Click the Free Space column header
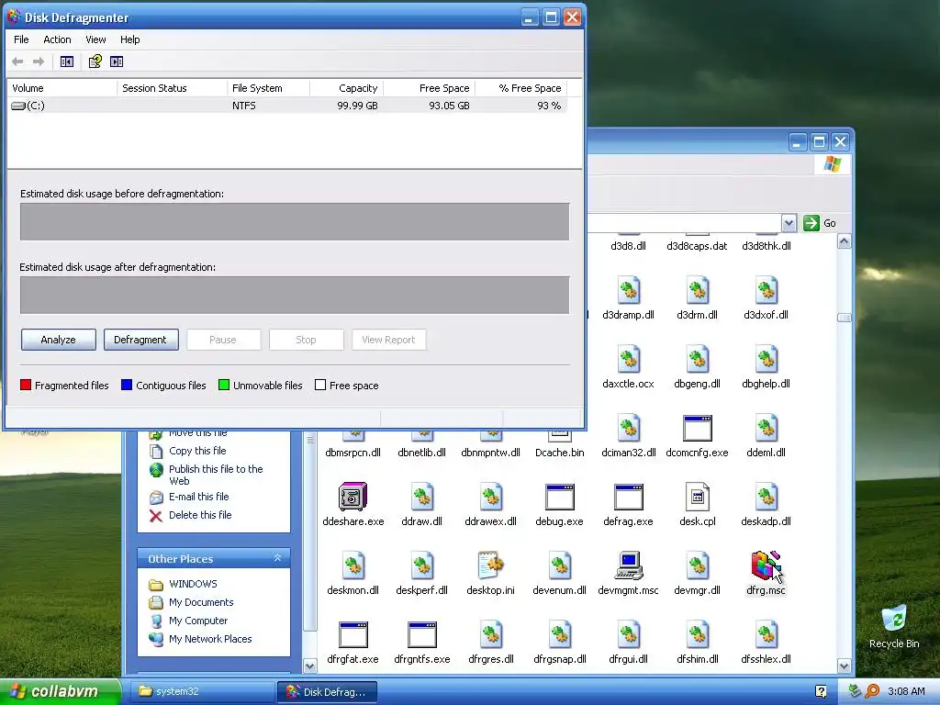 pyautogui.click(x=430, y=88)
